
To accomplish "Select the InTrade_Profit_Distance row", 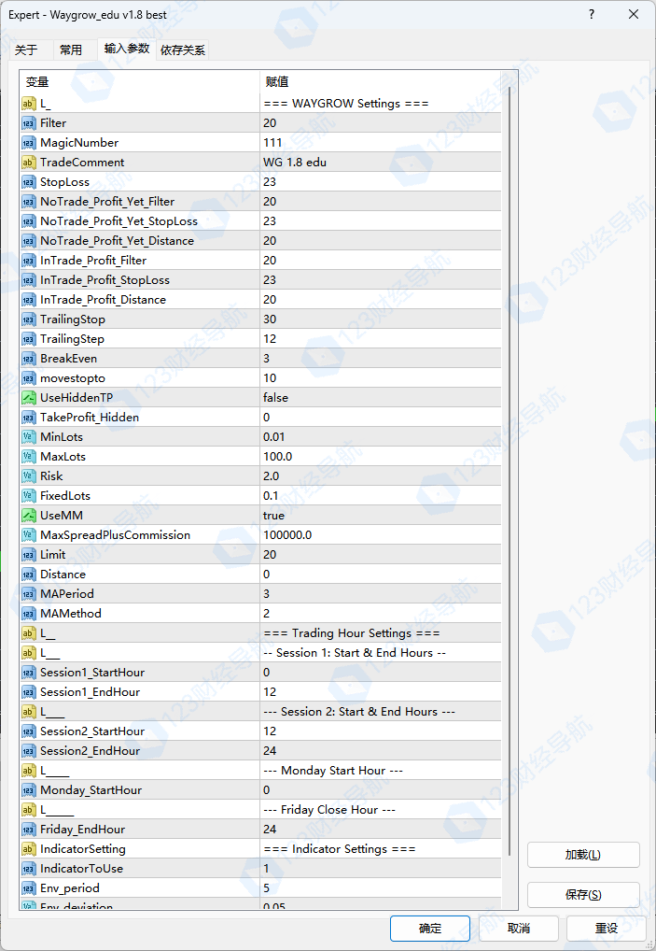I will coord(260,300).
